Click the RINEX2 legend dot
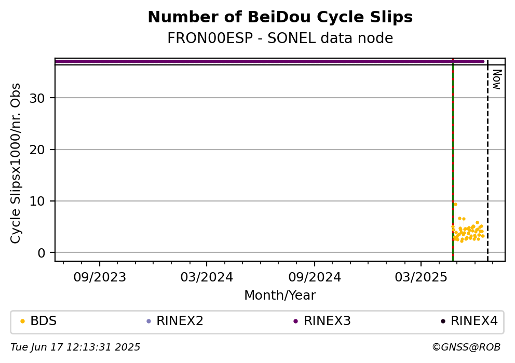 [x=148, y=321]
